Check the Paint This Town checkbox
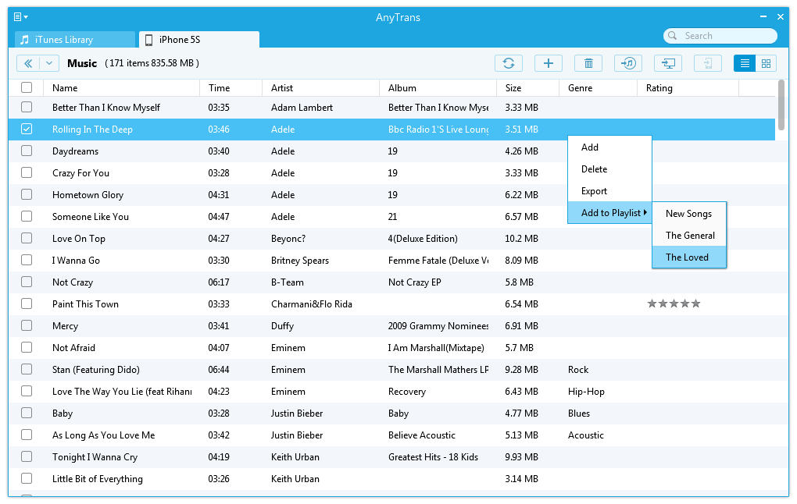The width and height of the screenshot is (797, 504). [27, 303]
